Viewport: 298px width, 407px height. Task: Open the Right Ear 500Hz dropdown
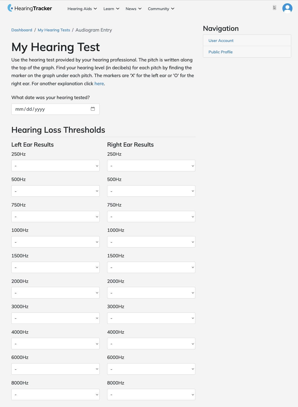pyautogui.click(x=151, y=191)
